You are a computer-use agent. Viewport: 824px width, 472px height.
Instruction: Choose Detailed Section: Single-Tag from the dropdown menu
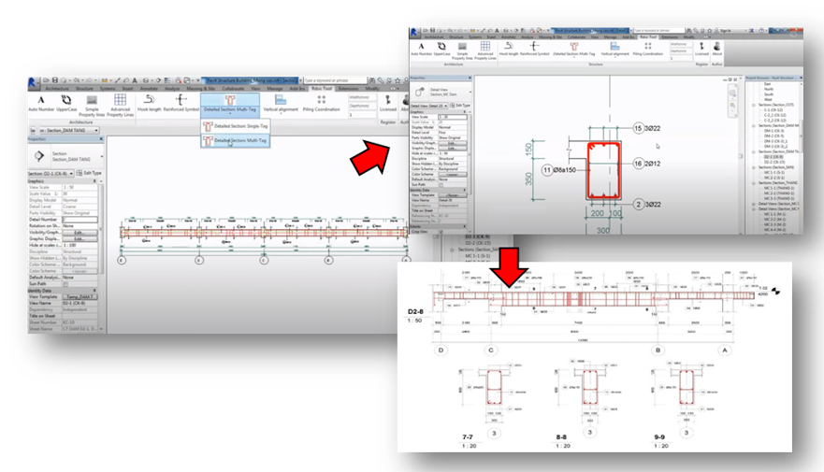[x=236, y=126]
